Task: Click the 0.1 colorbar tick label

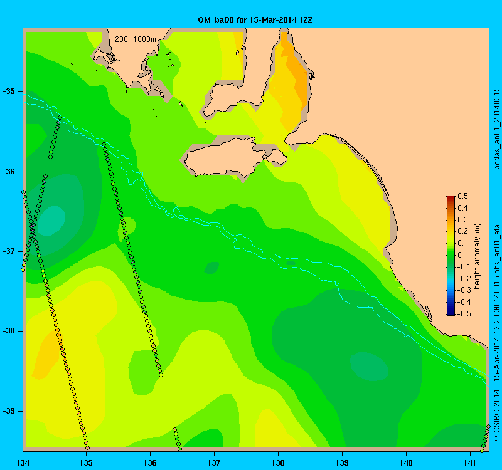Action: pos(462,243)
